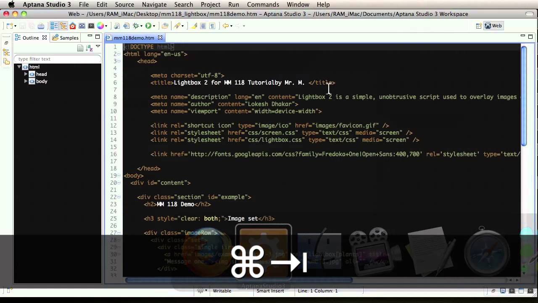The width and height of the screenshot is (538, 303).
Task: Toggle block selection mode icon
Action: (203, 26)
